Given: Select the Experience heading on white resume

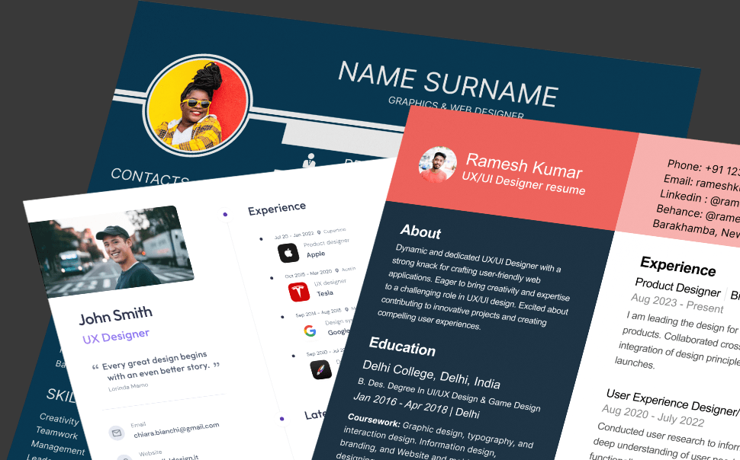Looking at the screenshot, I should click(x=277, y=207).
